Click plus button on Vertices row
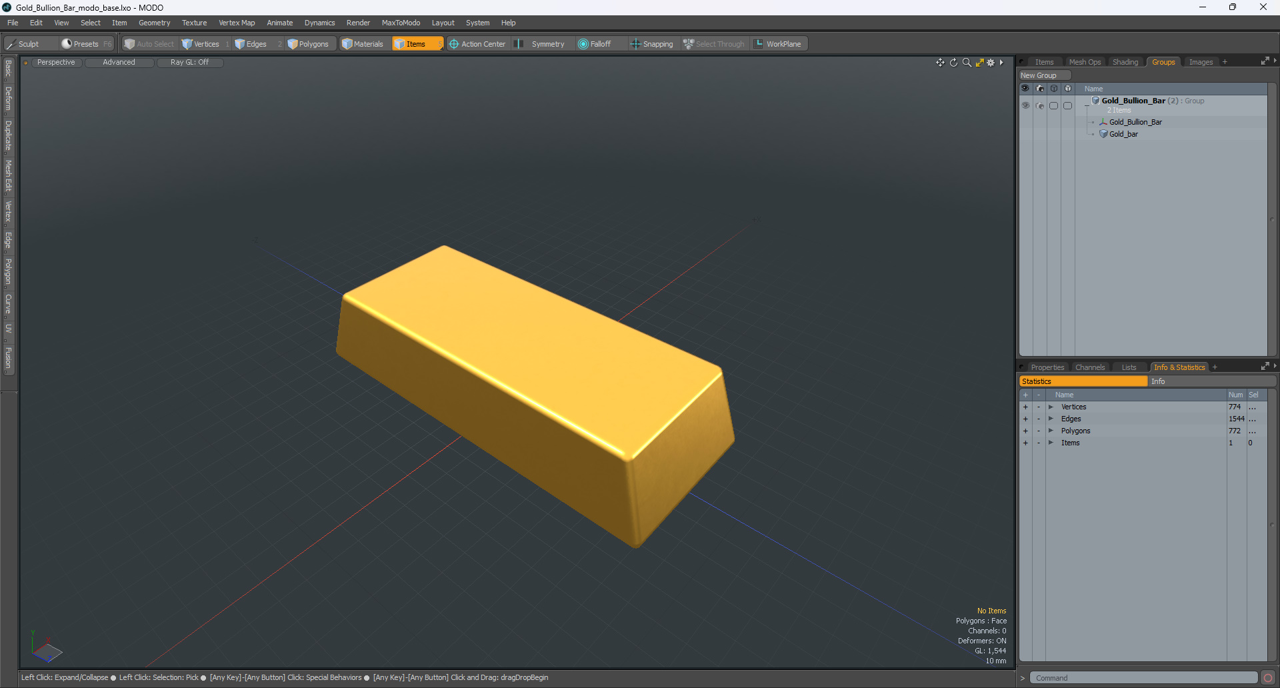Screen dimensions: 1280x688 pyautogui.click(x=1025, y=407)
